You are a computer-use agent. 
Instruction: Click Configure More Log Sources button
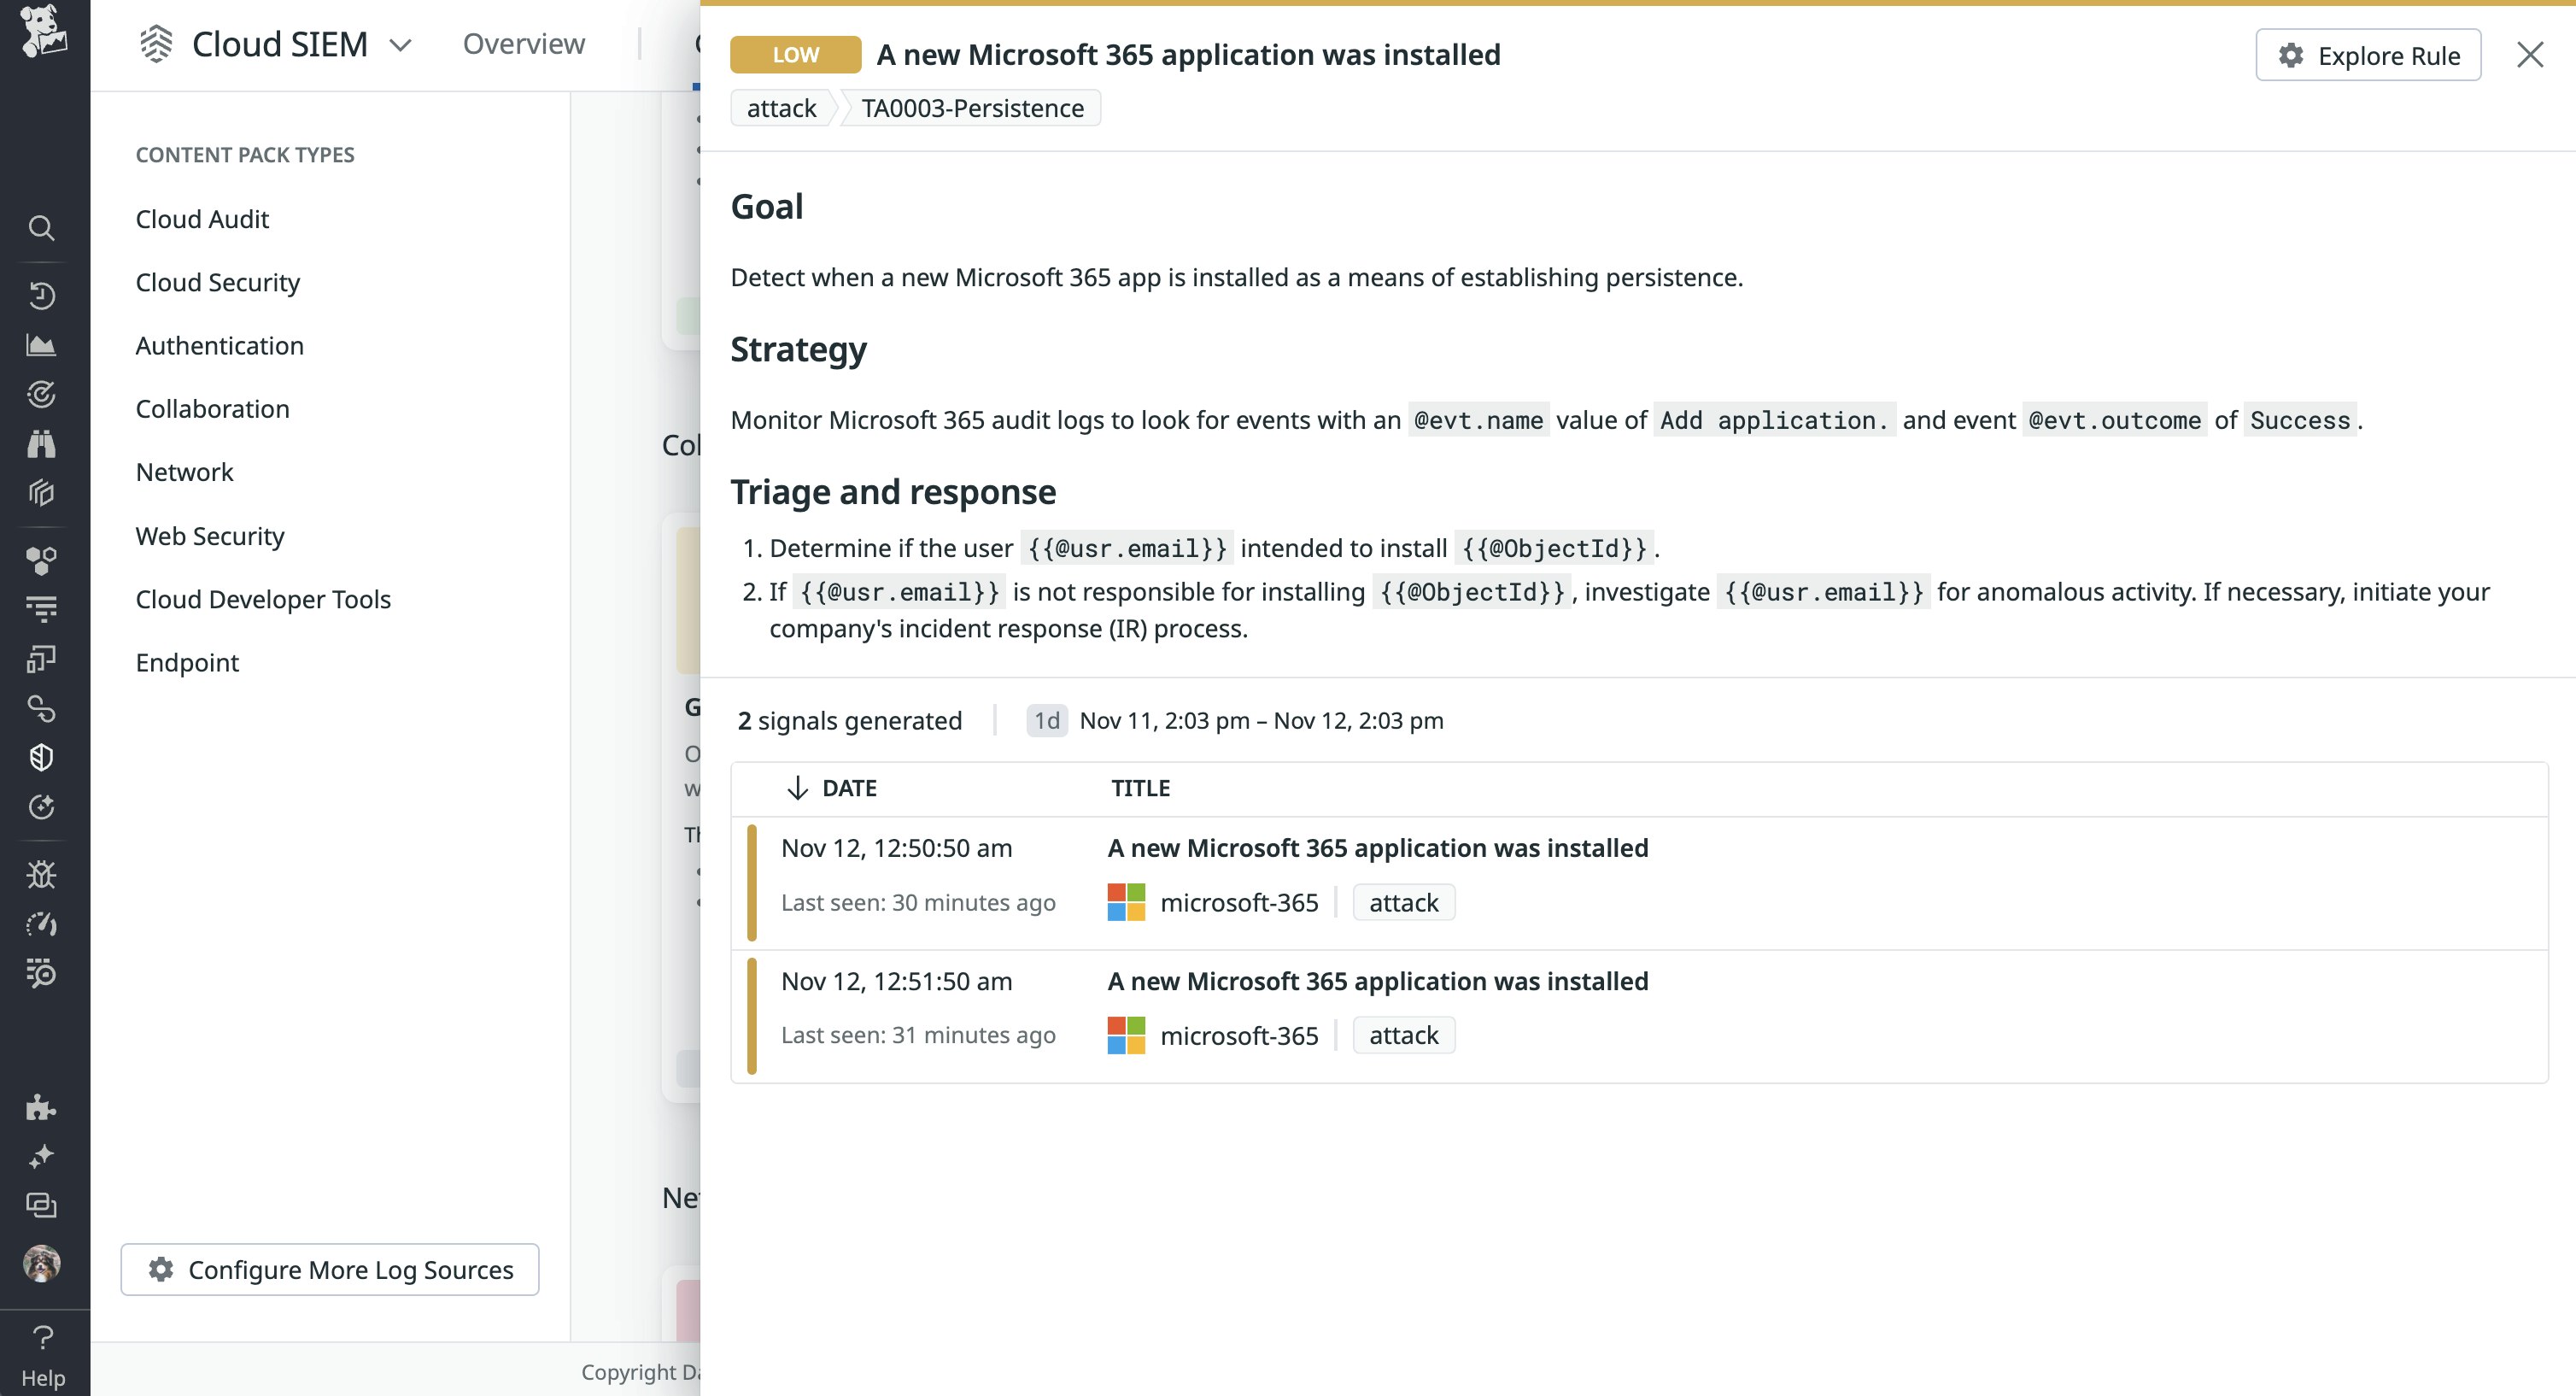pyautogui.click(x=330, y=1269)
